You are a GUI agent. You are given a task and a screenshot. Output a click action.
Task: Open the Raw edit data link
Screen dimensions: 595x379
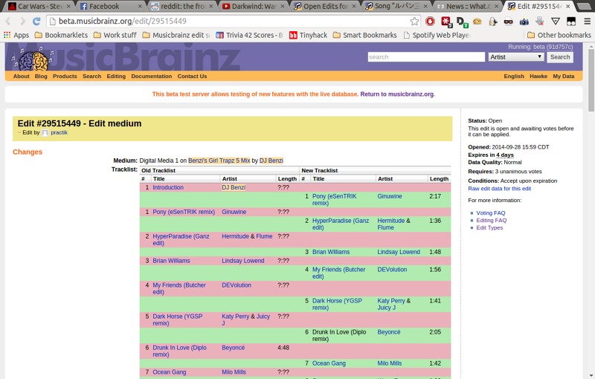tap(499, 188)
